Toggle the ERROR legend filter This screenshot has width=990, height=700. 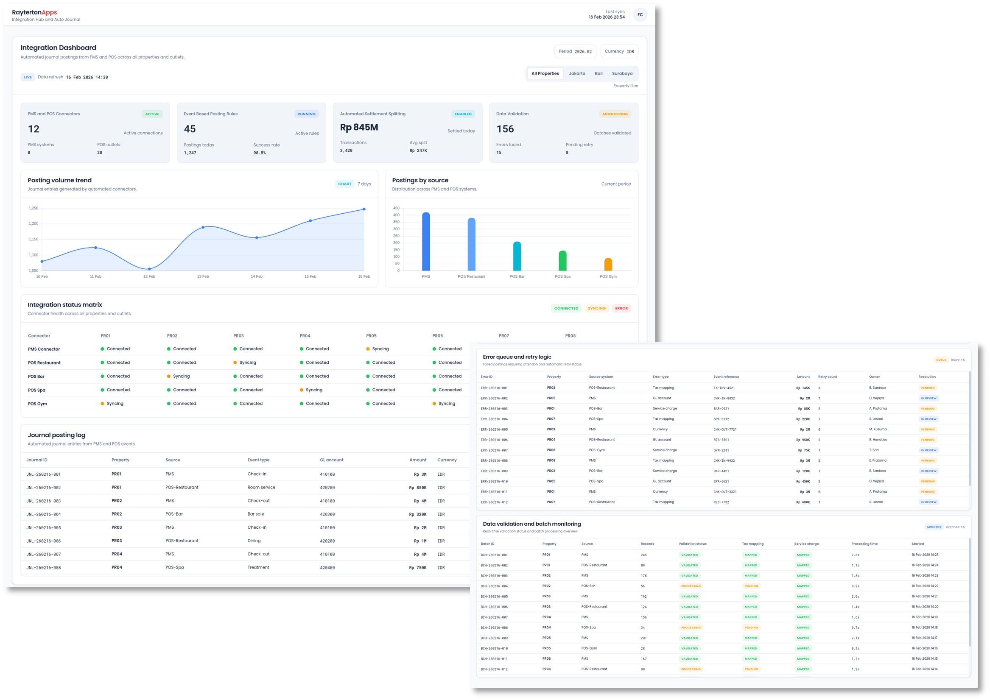tap(621, 309)
